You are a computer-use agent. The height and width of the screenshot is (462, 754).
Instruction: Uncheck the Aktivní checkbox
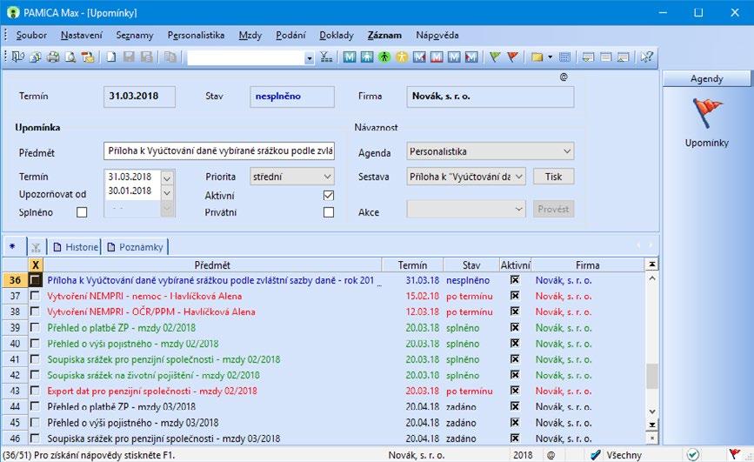(329, 196)
